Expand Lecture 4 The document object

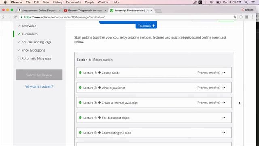(224, 118)
